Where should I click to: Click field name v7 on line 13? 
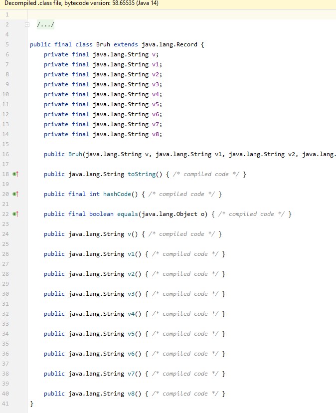(x=156, y=124)
